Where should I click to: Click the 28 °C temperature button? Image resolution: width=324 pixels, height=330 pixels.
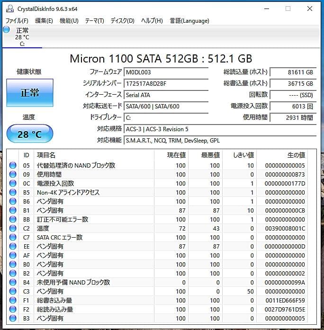(x=30, y=134)
